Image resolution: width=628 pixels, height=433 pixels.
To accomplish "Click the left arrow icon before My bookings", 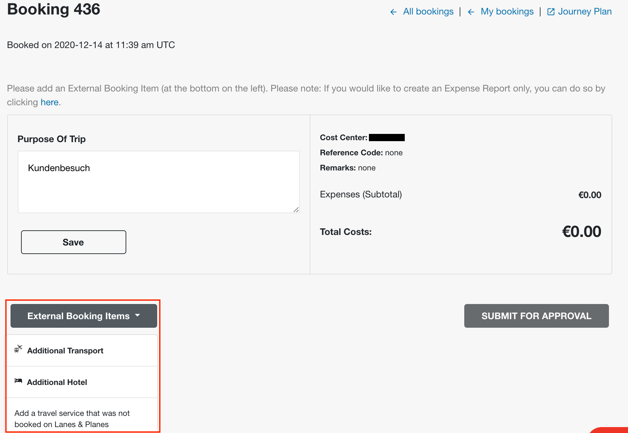I will click(x=471, y=12).
